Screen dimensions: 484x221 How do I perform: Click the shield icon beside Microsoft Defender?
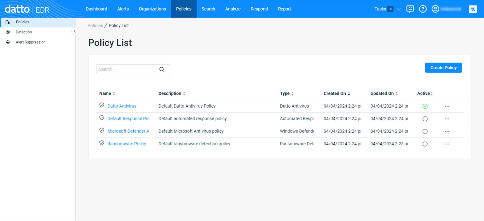pos(102,130)
